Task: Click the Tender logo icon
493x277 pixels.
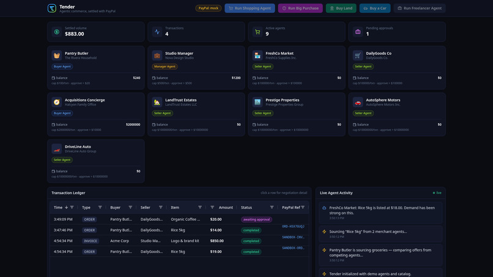Action: [52, 8]
